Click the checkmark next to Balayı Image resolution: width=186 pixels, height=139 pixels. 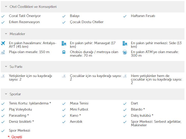[64, 16]
